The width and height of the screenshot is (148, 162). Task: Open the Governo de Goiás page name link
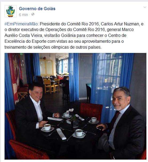click(37, 9)
